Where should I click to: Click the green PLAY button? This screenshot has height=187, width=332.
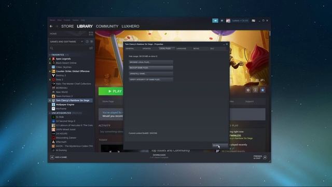111,91
